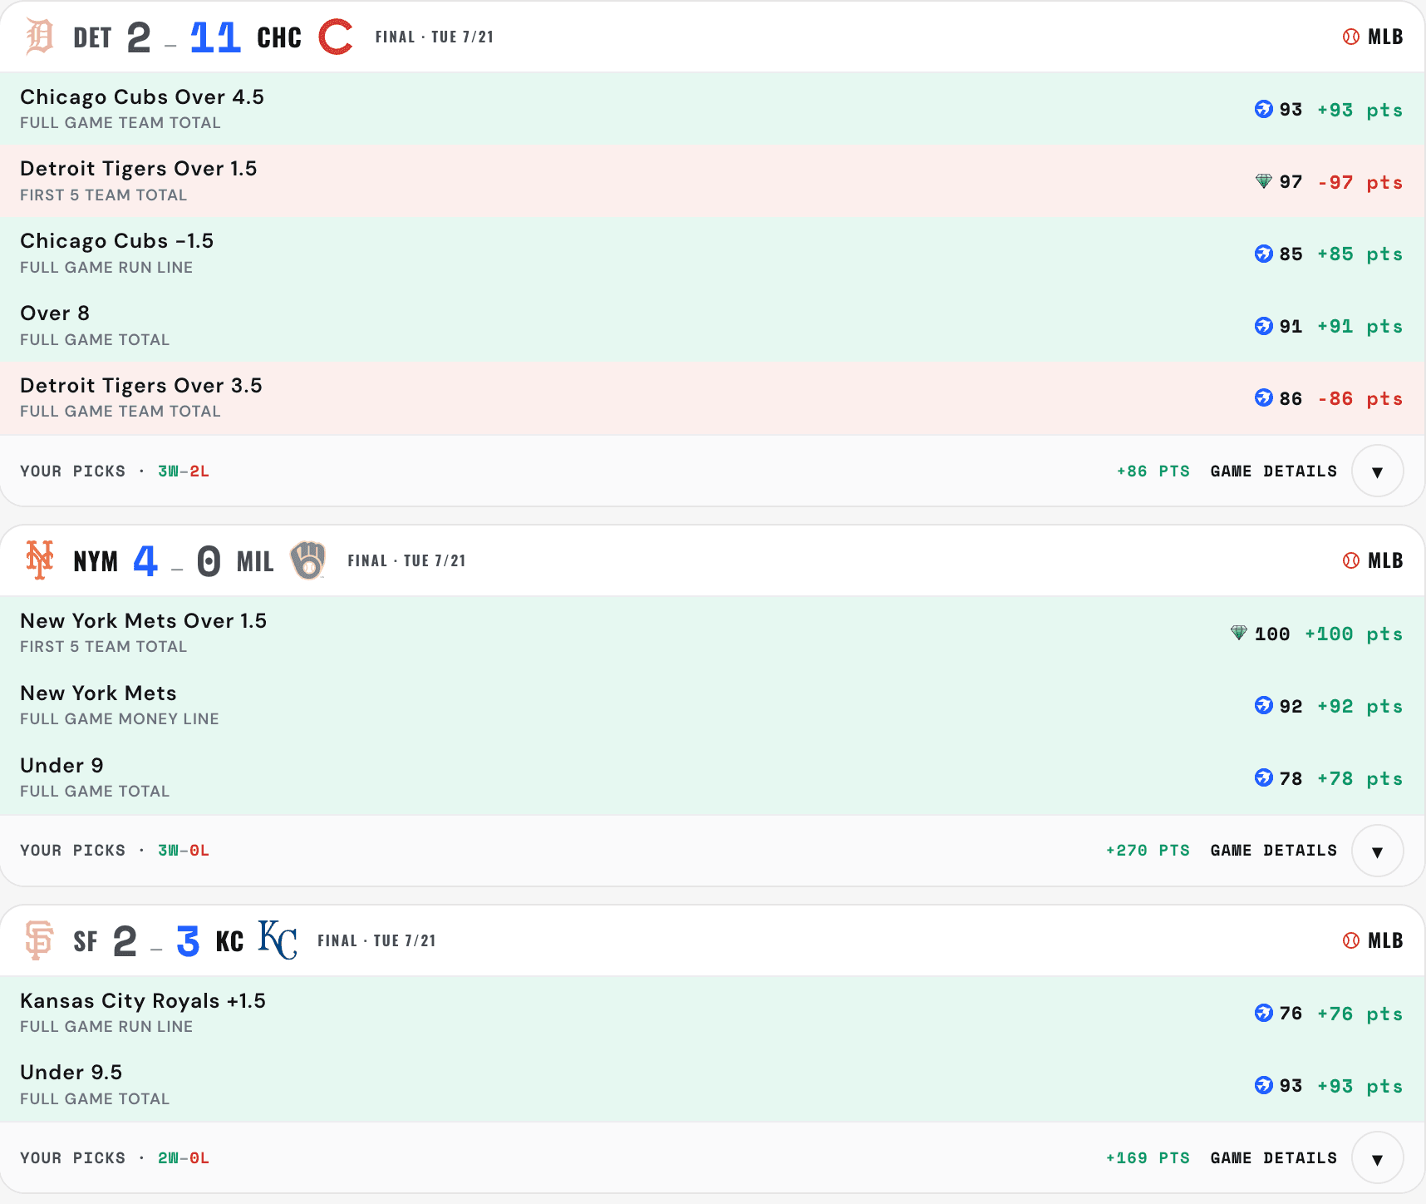The image size is (1426, 1204).
Task: Select the 'Kansas City Royals +1.5' pick title
Action: [x=143, y=1001]
